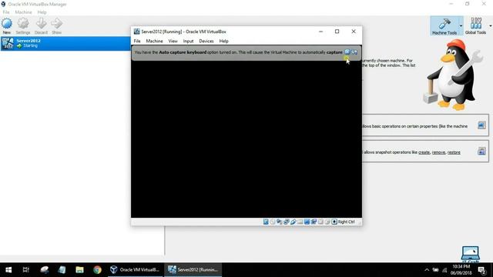493x277 pixels.
Task: Click the shared folders status icon
Action: [x=300, y=222]
